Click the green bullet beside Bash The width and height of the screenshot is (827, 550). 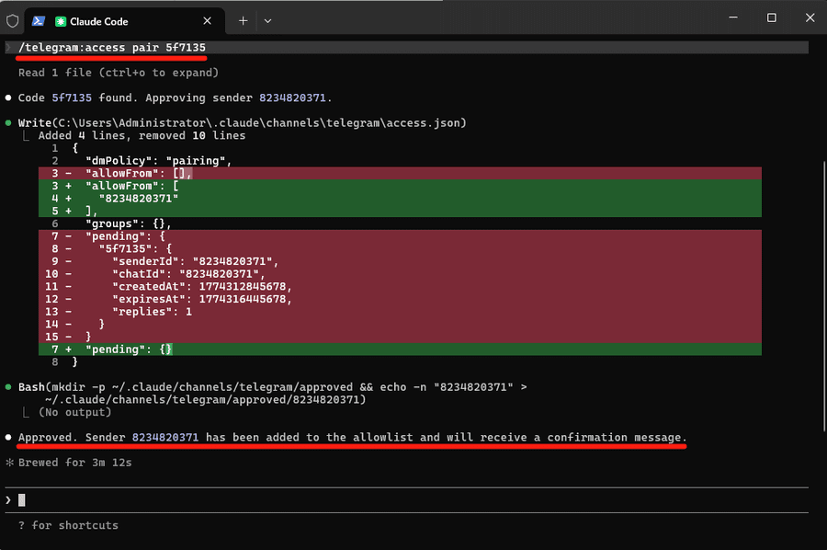[8, 387]
